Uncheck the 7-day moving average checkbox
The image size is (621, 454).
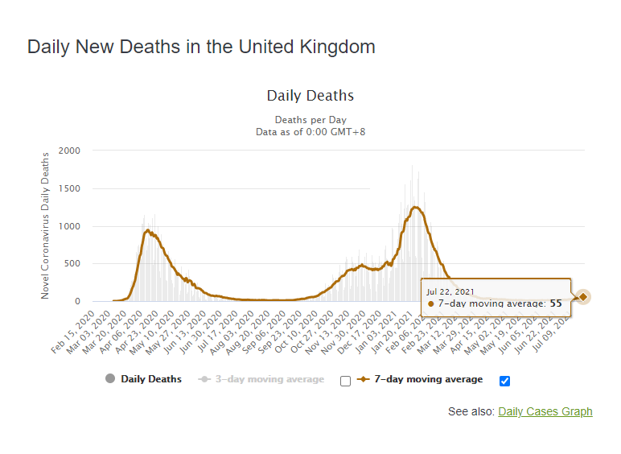(x=505, y=381)
